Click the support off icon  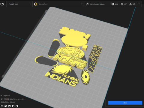122,4
